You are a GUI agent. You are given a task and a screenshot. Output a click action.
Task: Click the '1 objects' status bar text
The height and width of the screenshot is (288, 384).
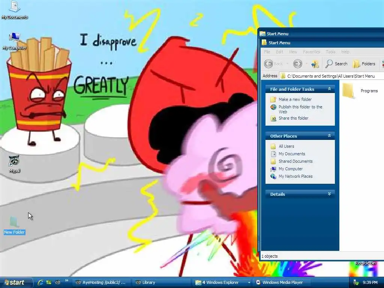coord(270,256)
